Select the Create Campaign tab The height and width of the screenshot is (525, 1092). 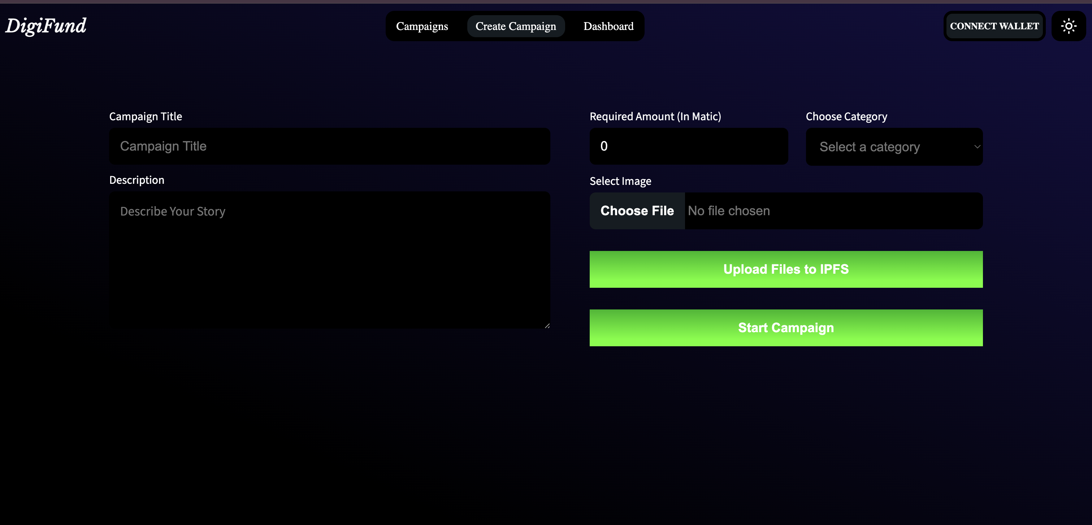coord(515,26)
